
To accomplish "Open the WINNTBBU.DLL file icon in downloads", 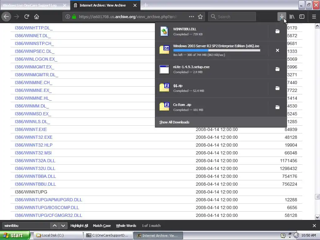I will [164, 32].
